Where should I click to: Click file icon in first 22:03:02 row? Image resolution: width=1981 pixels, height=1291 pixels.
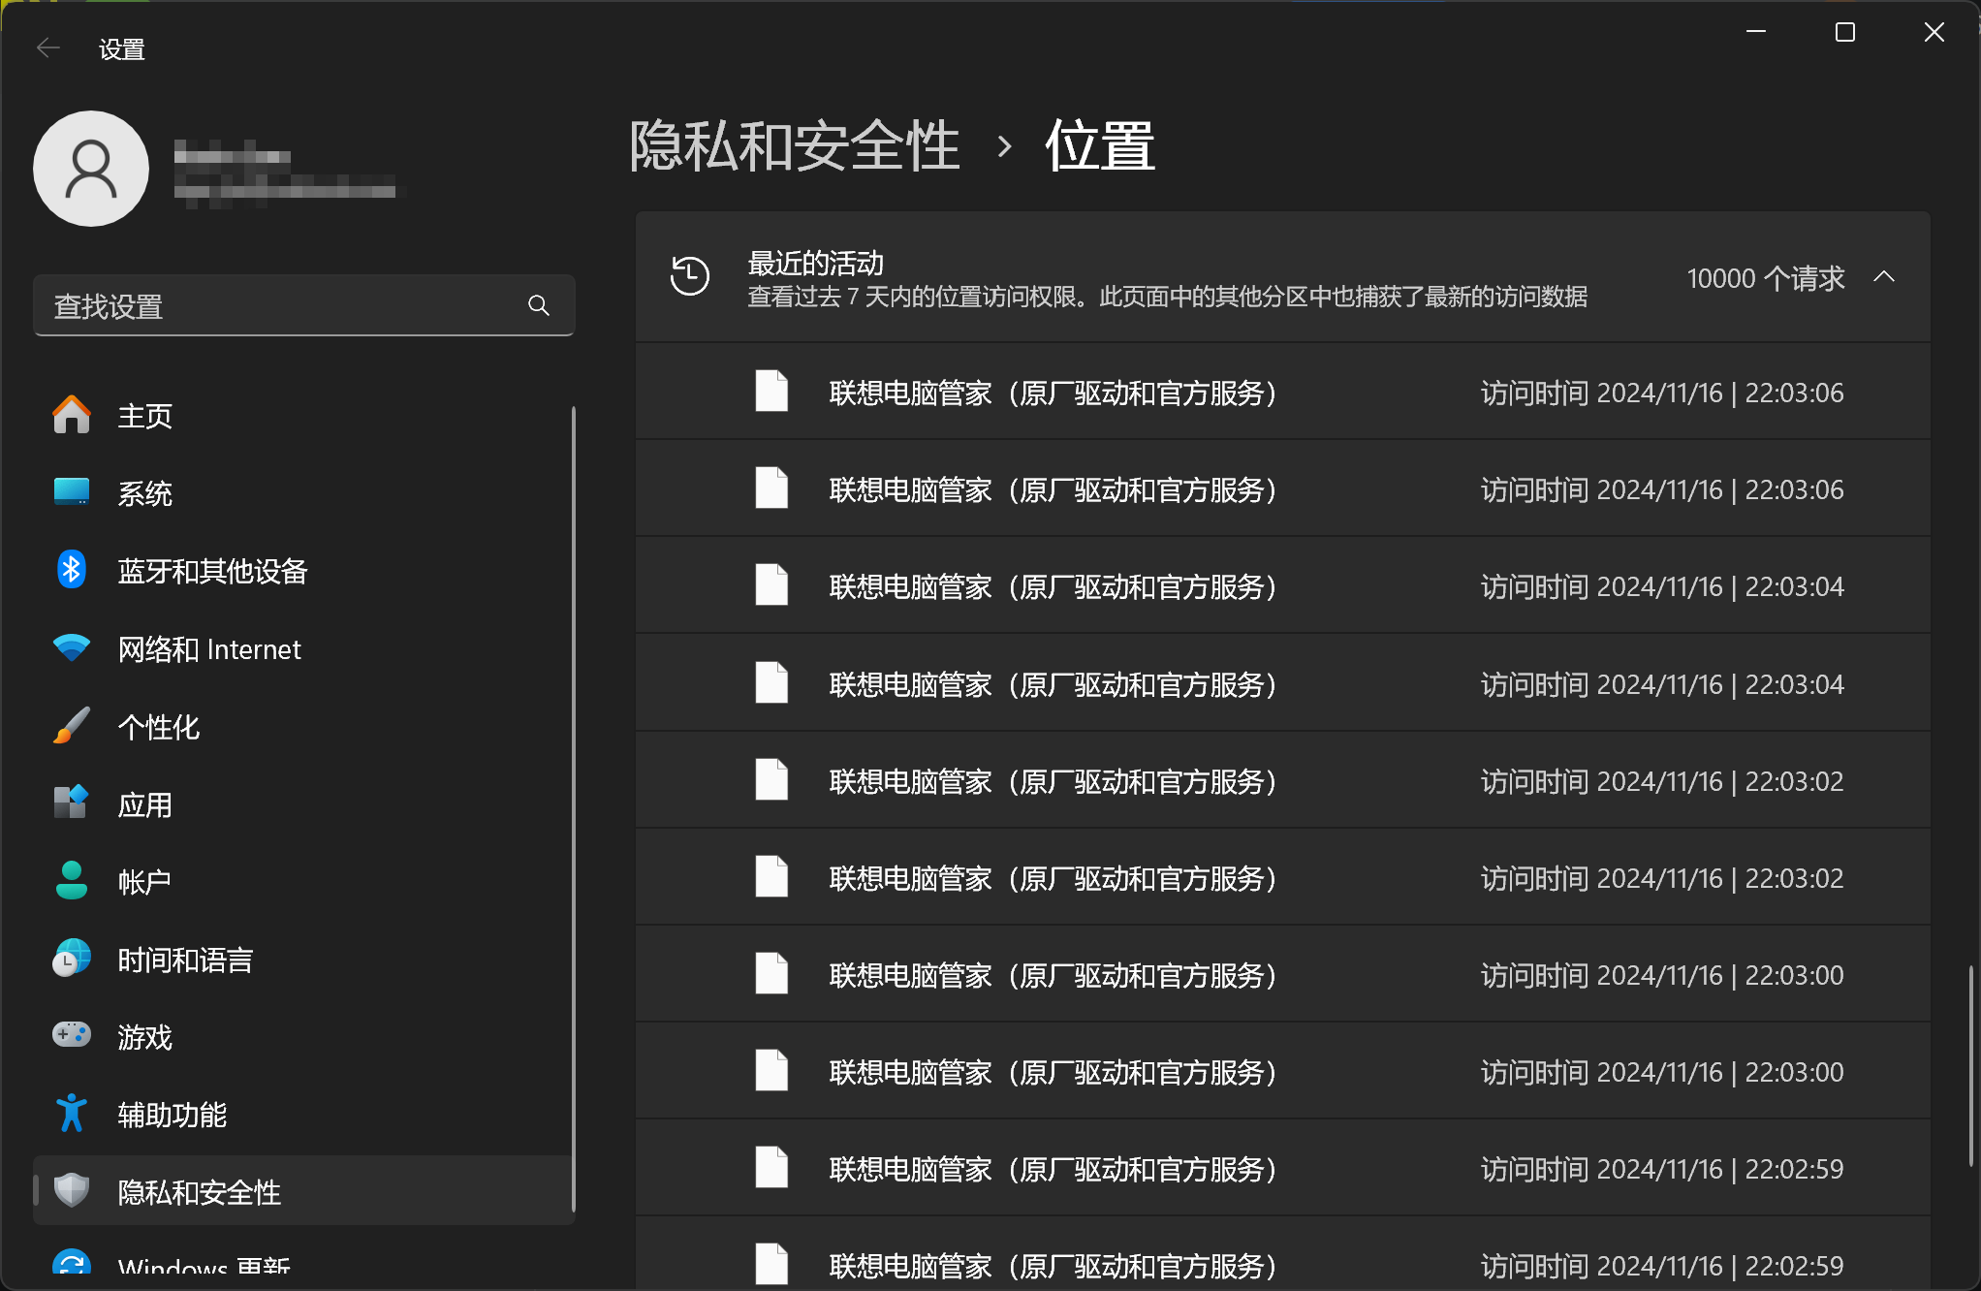click(771, 780)
